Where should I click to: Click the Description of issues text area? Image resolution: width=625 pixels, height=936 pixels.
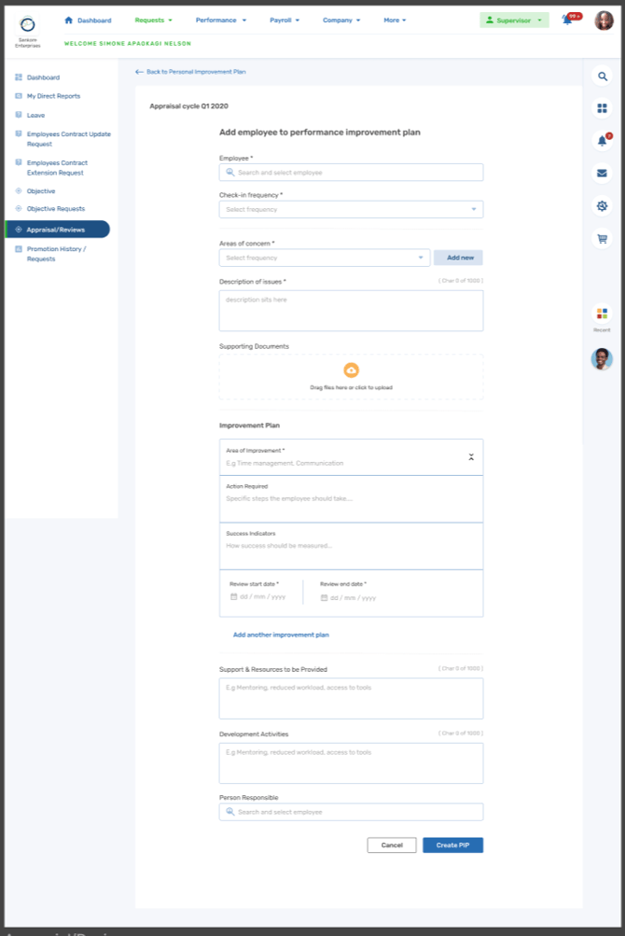351,311
